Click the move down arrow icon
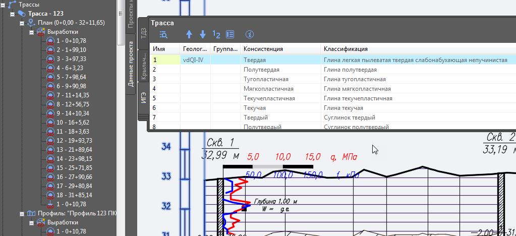This screenshot has width=516, height=236. point(203,34)
